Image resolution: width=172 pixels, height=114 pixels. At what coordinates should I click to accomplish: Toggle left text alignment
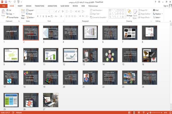[x=67, y=16]
